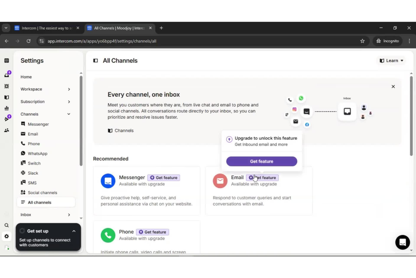Click the Upgrade to unlock this feature text
The width and height of the screenshot is (416, 278).
click(266, 138)
